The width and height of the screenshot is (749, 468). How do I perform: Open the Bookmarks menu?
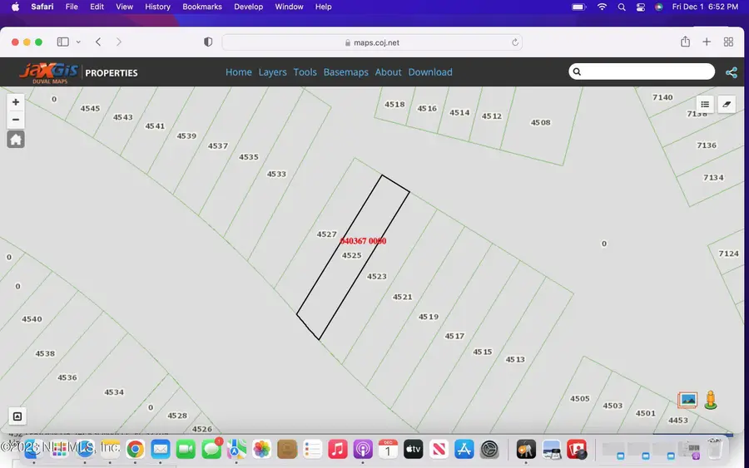(202, 7)
